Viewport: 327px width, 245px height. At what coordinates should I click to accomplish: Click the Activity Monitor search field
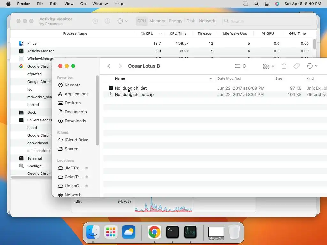268,21
